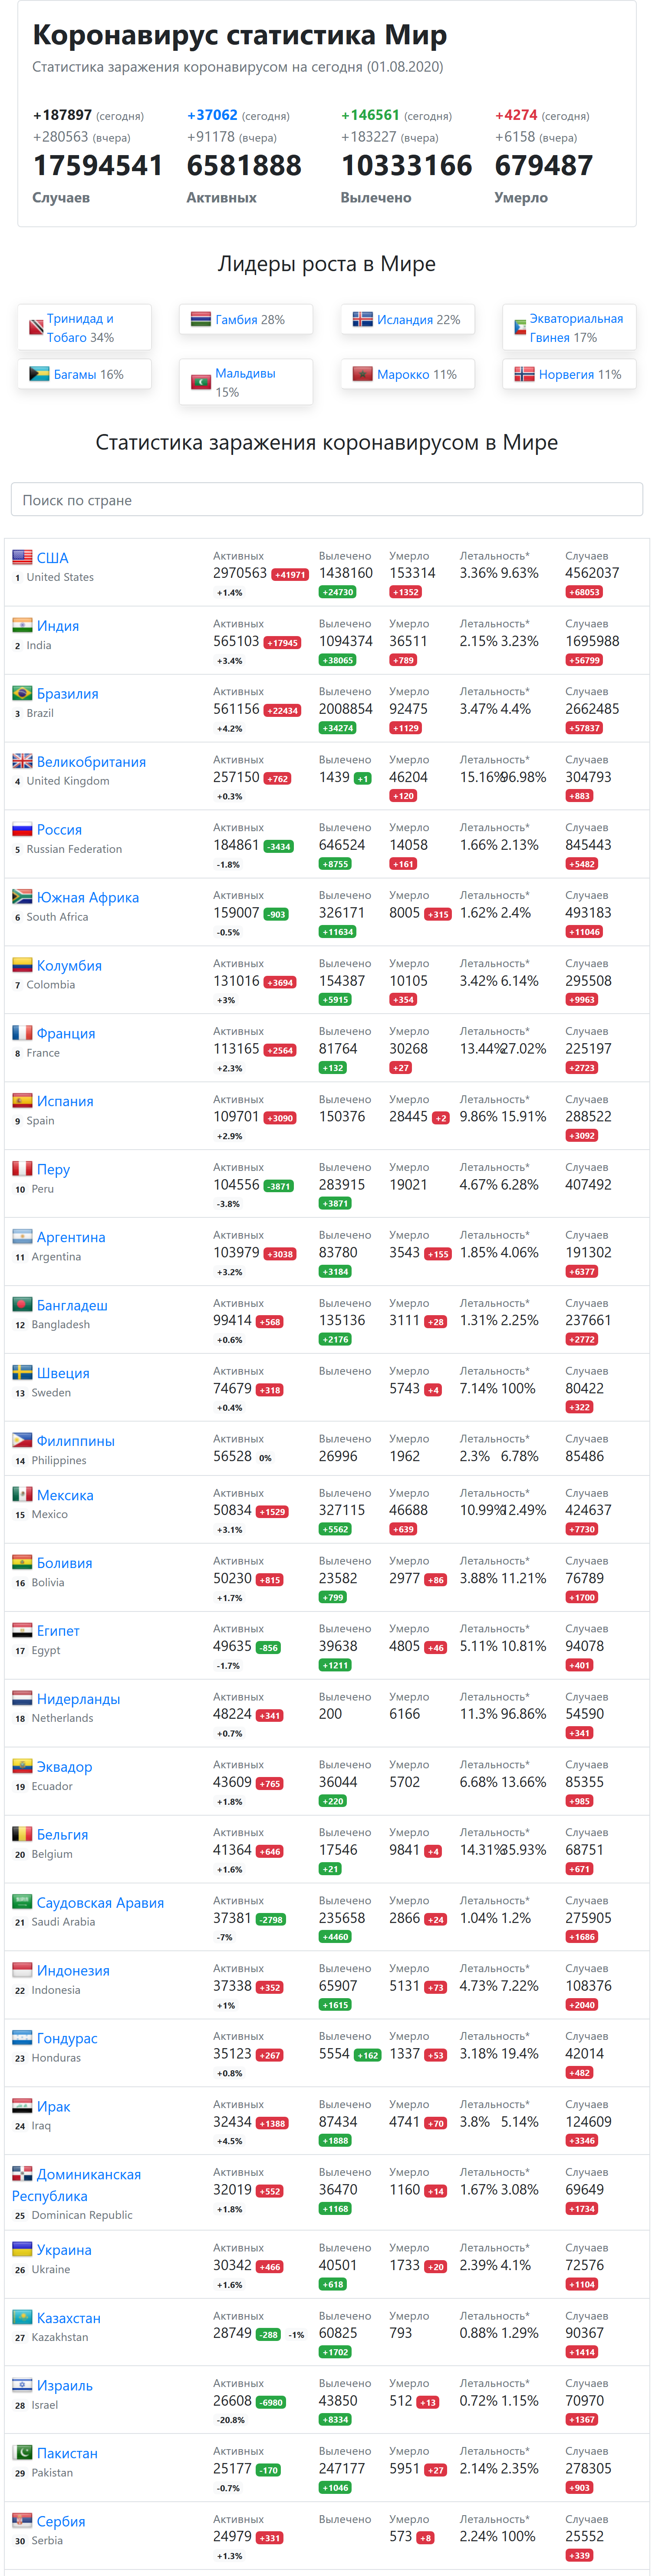Click the USA flag icon
652x2576 pixels.
pyautogui.click(x=22, y=557)
